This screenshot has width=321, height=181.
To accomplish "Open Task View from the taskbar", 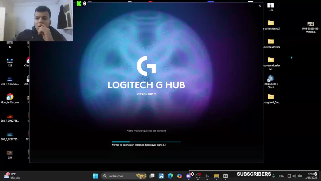I will 152,176.
